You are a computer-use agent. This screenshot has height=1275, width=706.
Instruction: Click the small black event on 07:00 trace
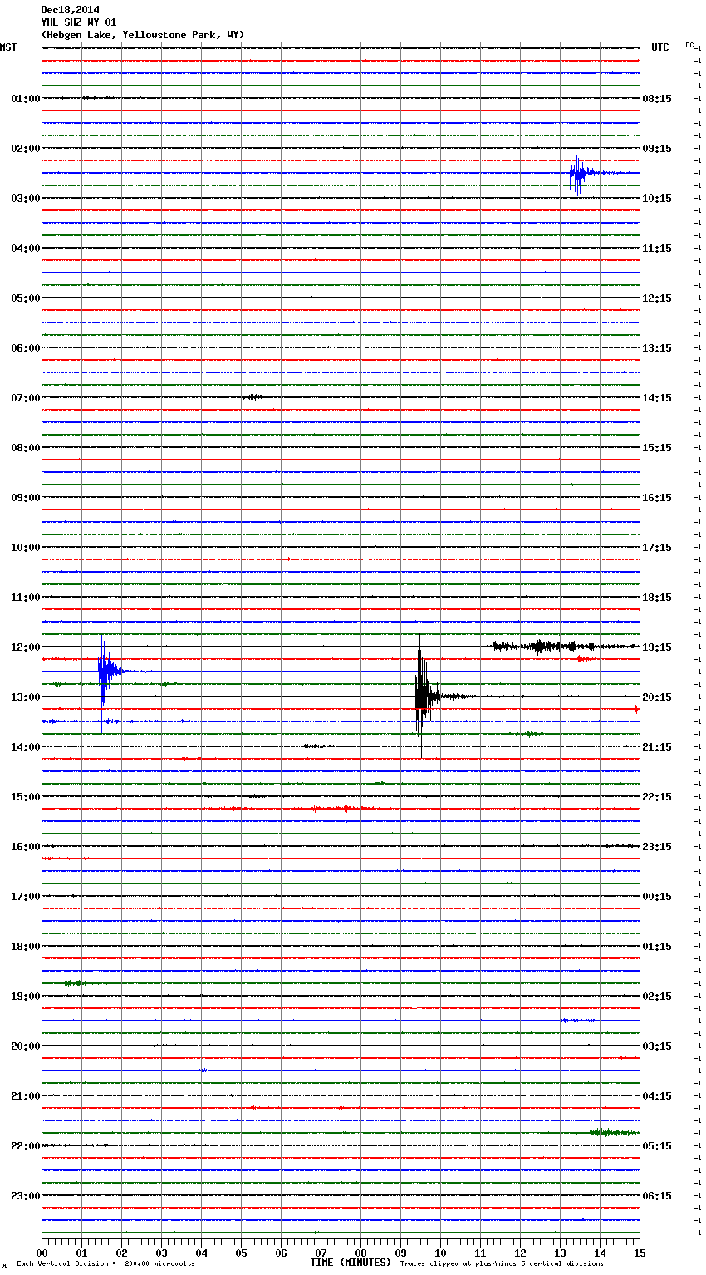click(x=252, y=397)
